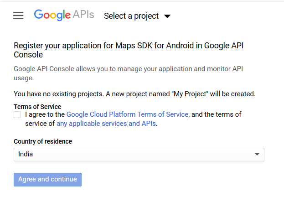Click the colored Google wordmark logo
The width and height of the screenshot is (284, 212).
52,15
